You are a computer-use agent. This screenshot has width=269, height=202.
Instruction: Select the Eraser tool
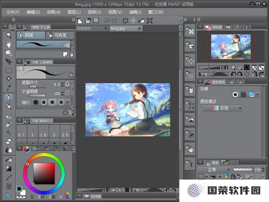[9, 141]
